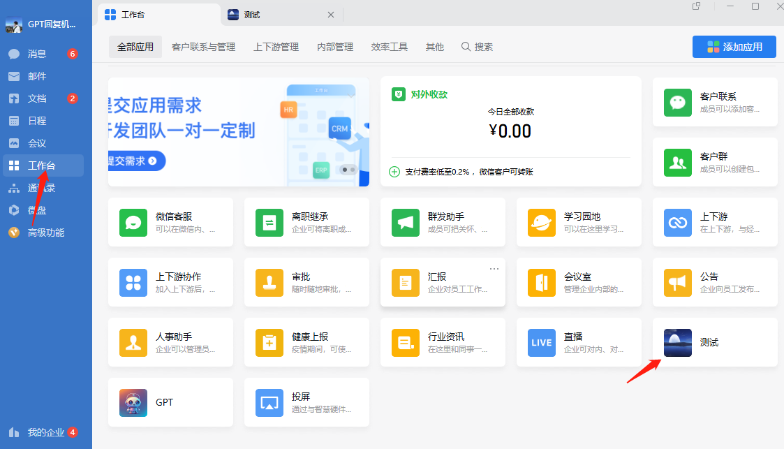This screenshot has height=449, width=784.
Task: Click the 添加应用 button
Action: pos(734,47)
